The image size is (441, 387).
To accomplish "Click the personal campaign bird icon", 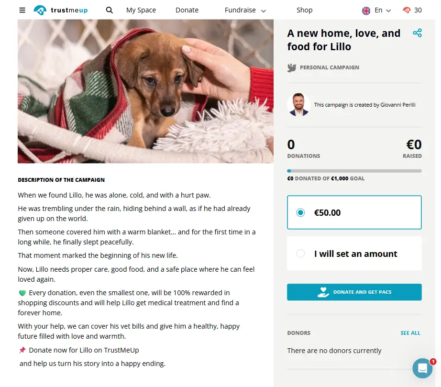I will [x=292, y=68].
